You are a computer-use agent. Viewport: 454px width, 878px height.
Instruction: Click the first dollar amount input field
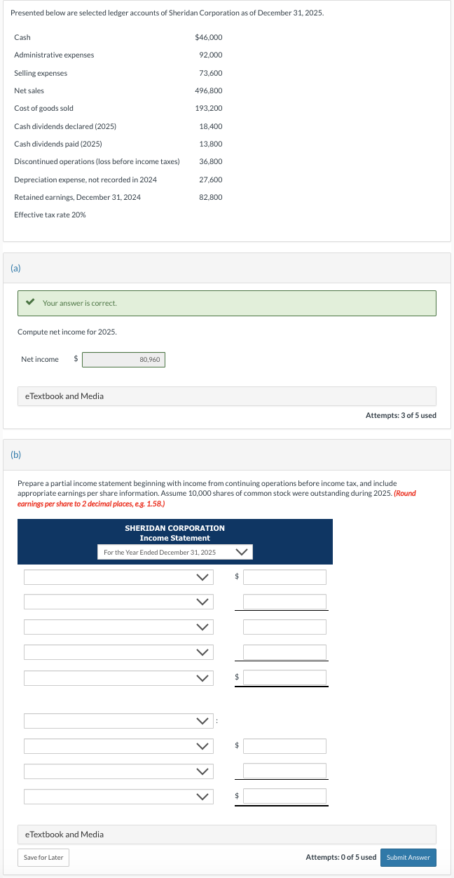(284, 576)
